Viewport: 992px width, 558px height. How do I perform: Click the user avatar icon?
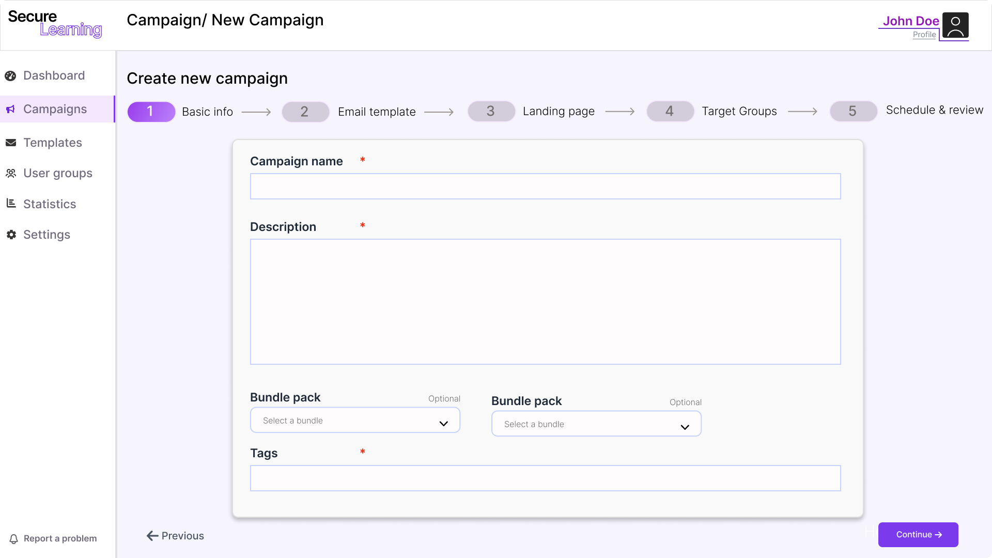pos(955,25)
